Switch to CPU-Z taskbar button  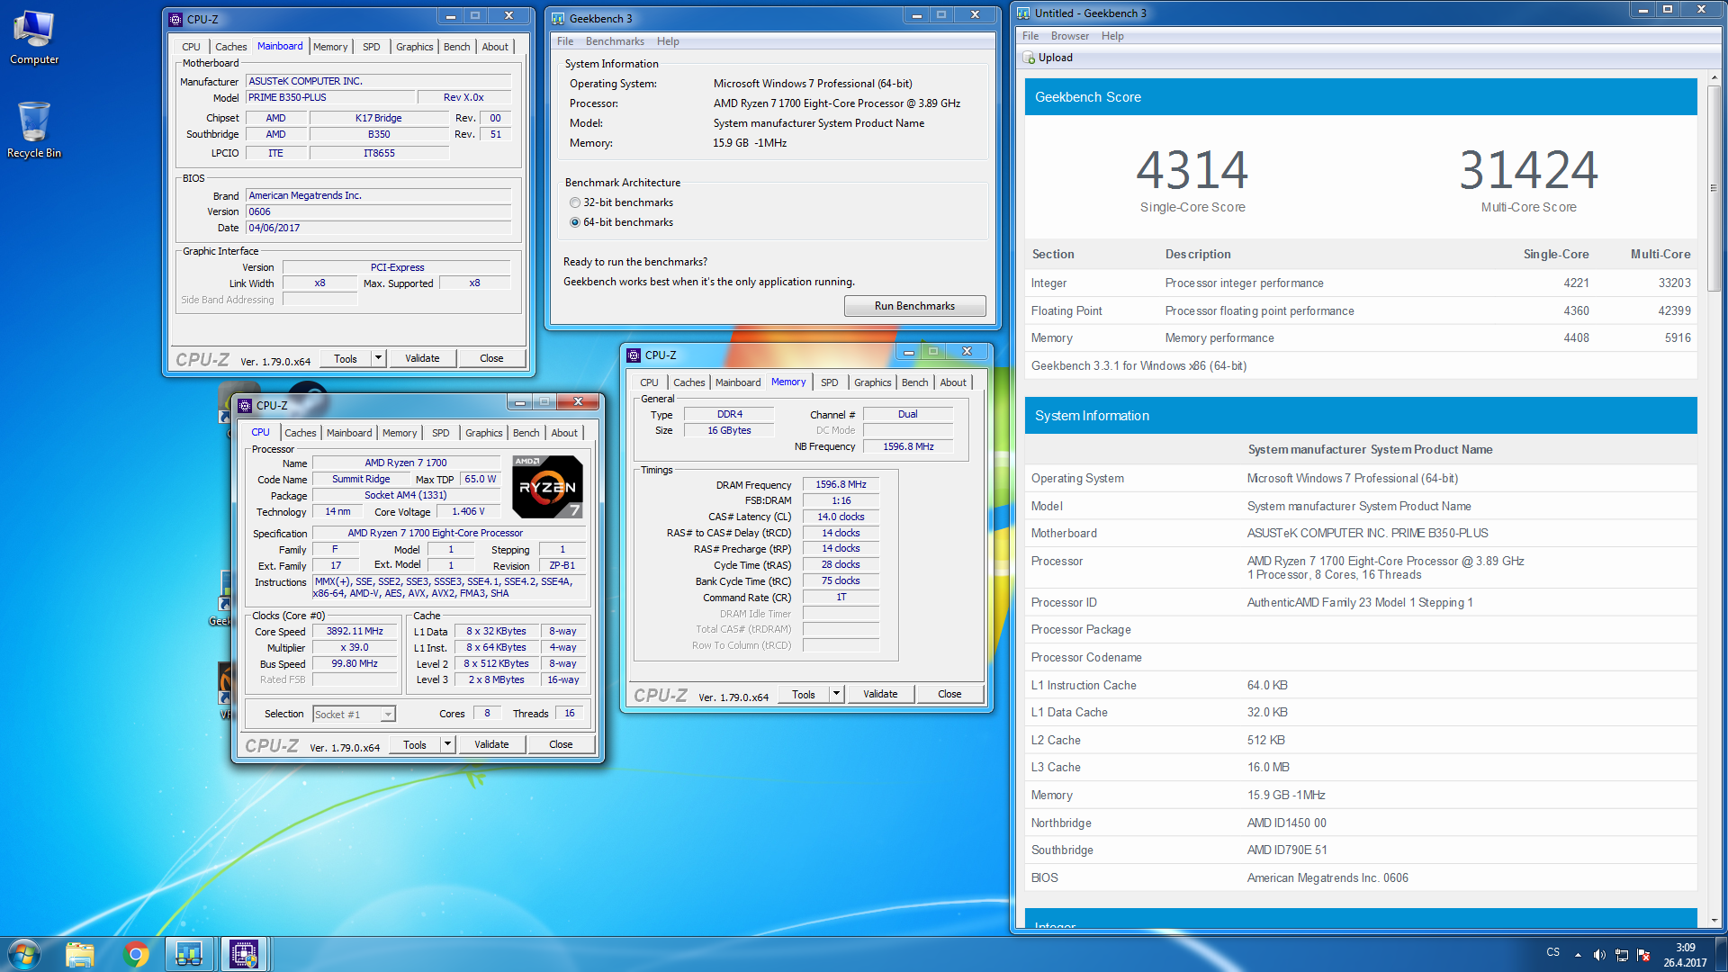point(244,954)
